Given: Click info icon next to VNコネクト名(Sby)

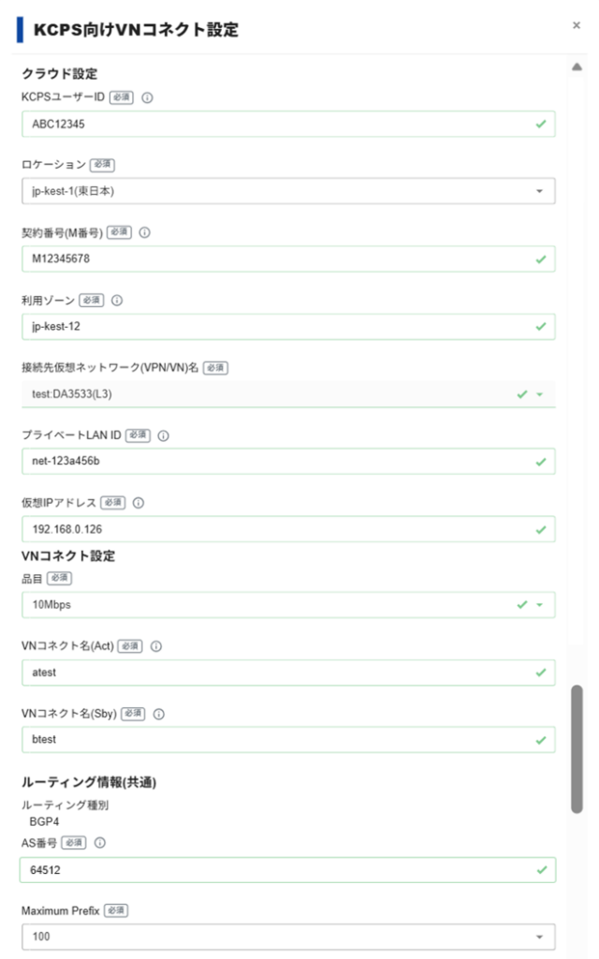Looking at the screenshot, I should 159,714.
